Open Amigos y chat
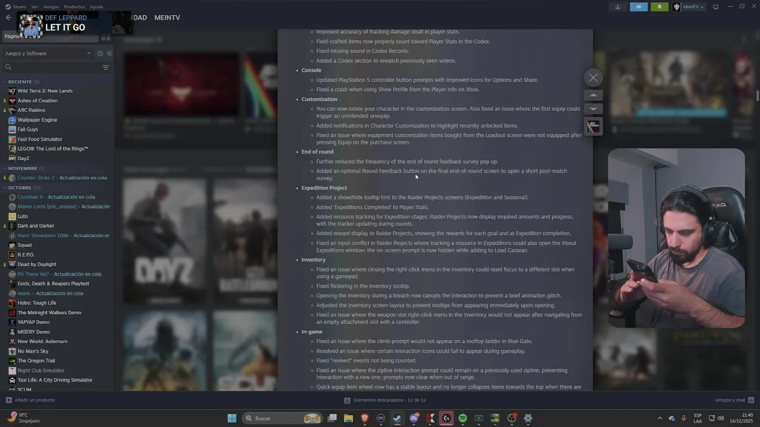Image resolution: width=760 pixels, height=427 pixels. (734, 400)
